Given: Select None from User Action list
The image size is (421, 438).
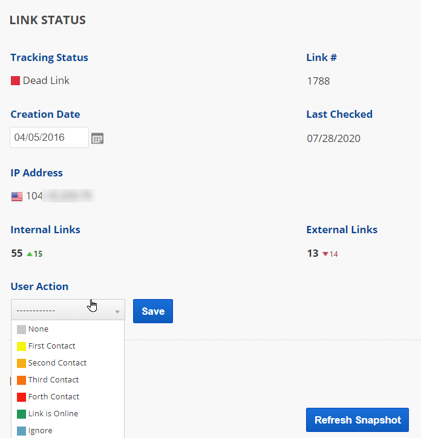Looking at the screenshot, I should 38,329.
